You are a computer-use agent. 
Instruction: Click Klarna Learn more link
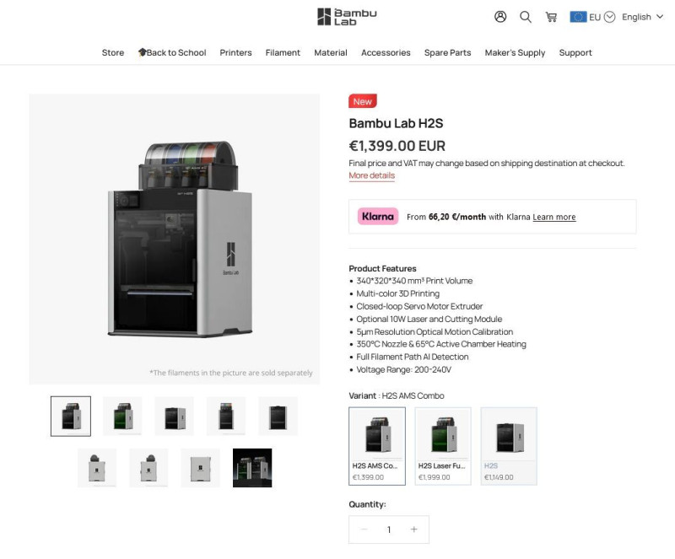point(554,217)
